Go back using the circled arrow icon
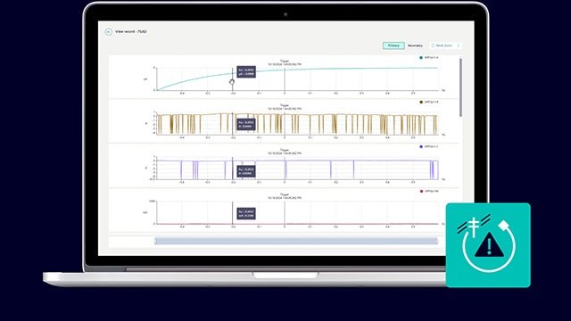Image resolution: width=571 pixels, height=321 pixels. click(109, 32)
